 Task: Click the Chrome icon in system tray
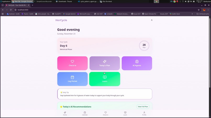pos(174,1)
